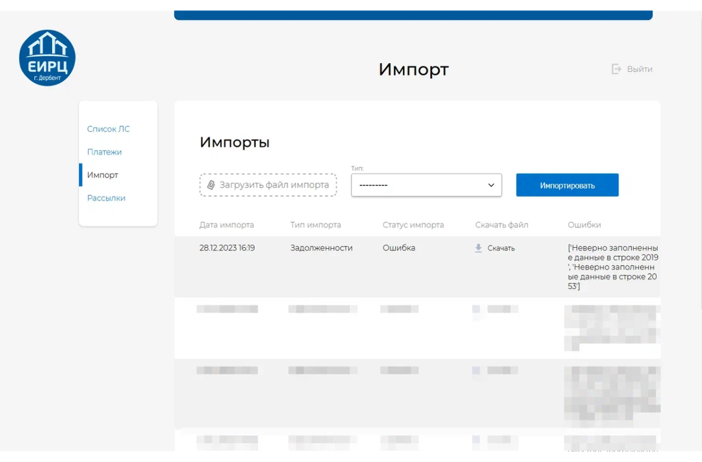Click the Статус импорта column header
This screenshot has height=462, width=702.
tap(413, 225)
